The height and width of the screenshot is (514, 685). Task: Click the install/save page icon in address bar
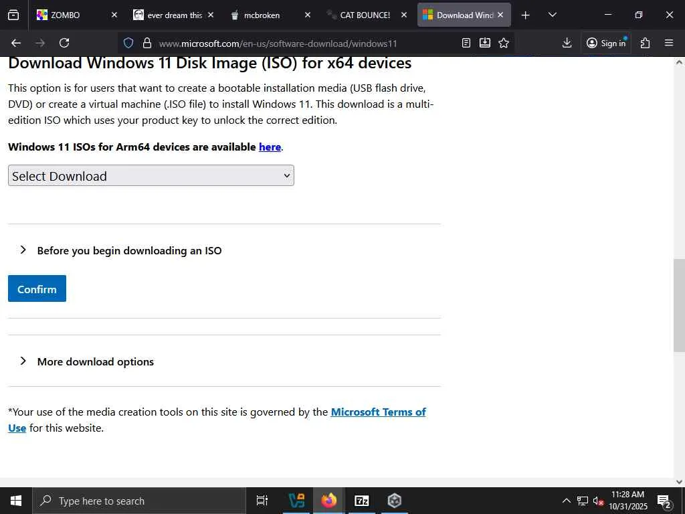click(485, 43)
